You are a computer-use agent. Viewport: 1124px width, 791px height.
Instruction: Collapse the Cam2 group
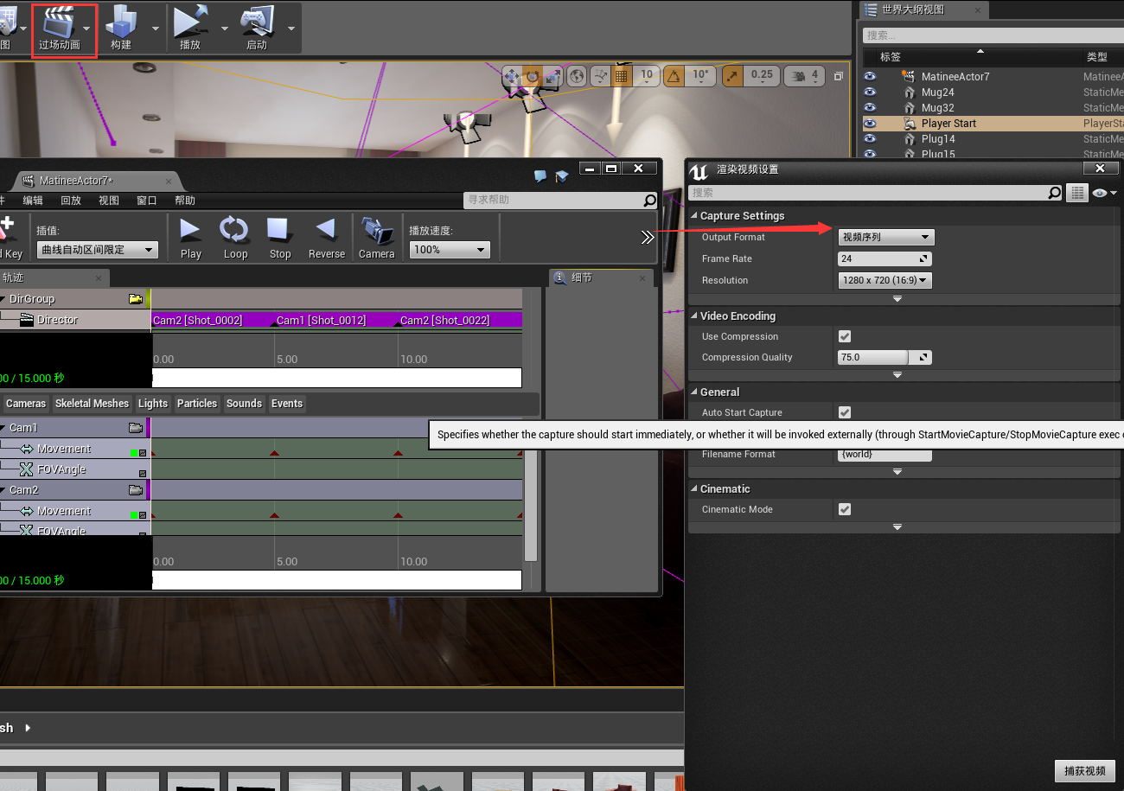(x=3, y=490)
